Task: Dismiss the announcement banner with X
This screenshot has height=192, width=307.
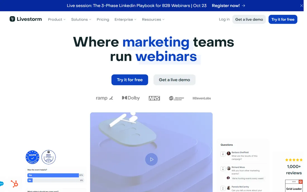Action: pyautogui.click(x=301, y=6)
